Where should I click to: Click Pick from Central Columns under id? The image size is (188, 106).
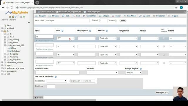click(44, 41)
